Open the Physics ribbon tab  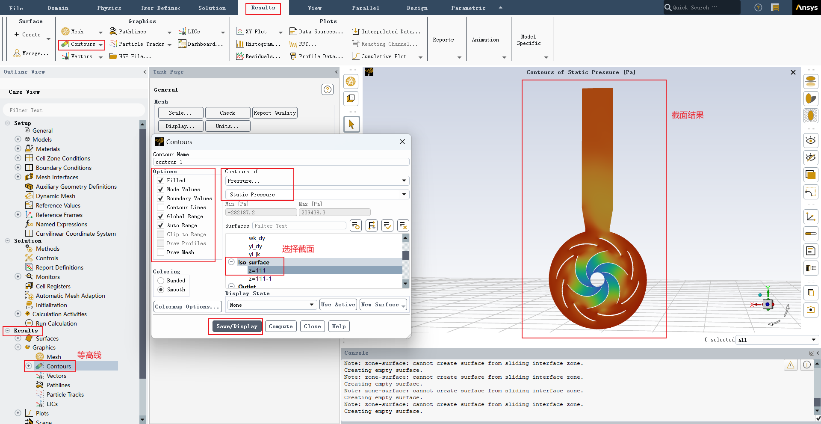click(109, 8)
